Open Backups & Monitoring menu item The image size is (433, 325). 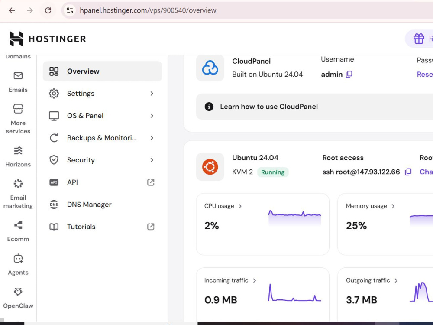pos(102,138)
